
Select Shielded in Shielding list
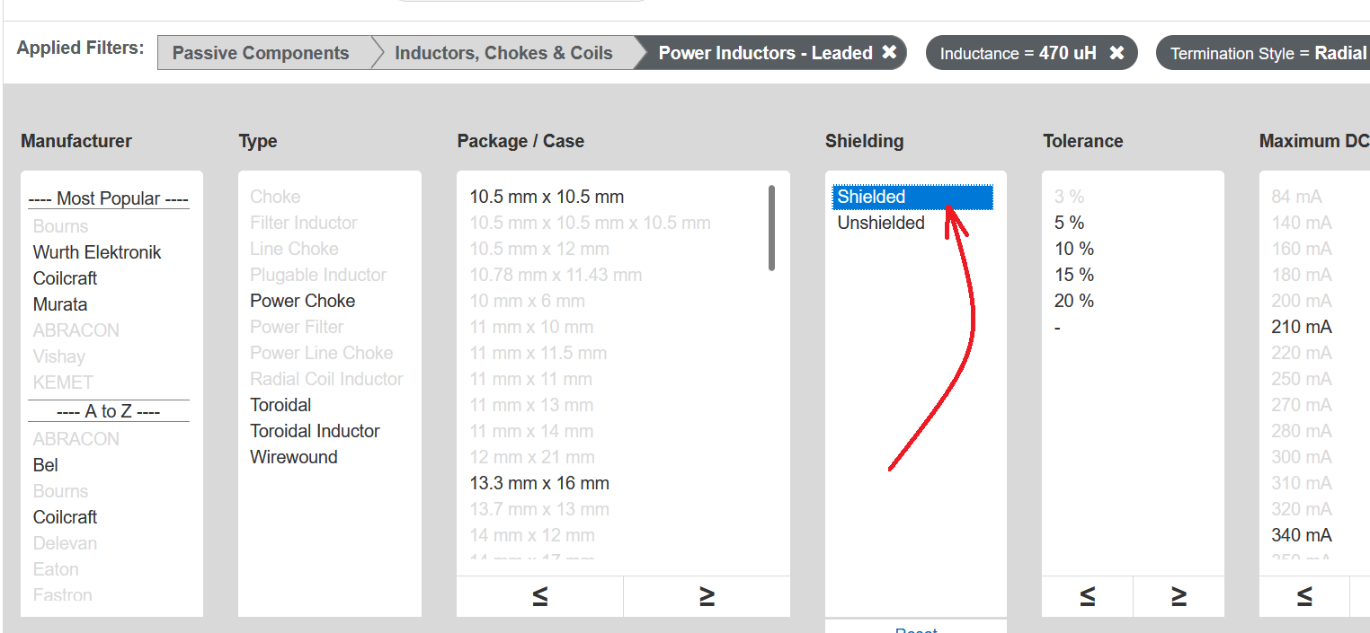pos(912,197)
